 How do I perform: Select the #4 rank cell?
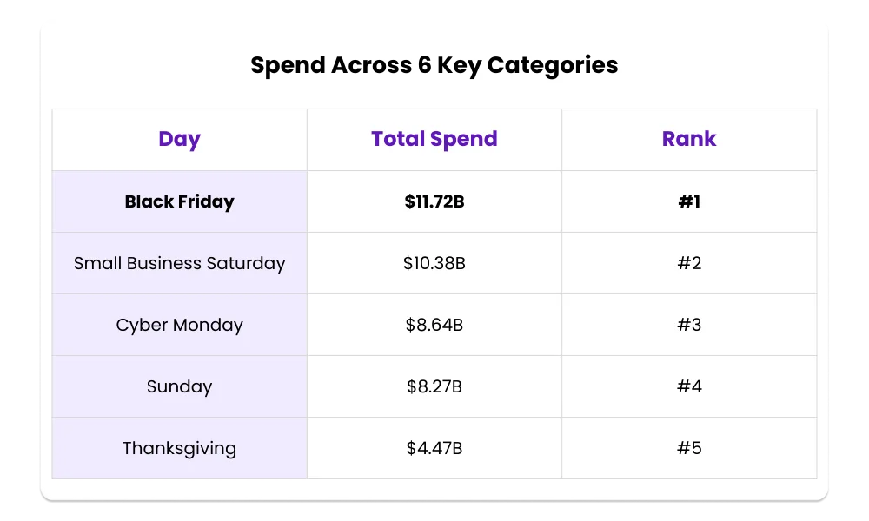[689, 386]
